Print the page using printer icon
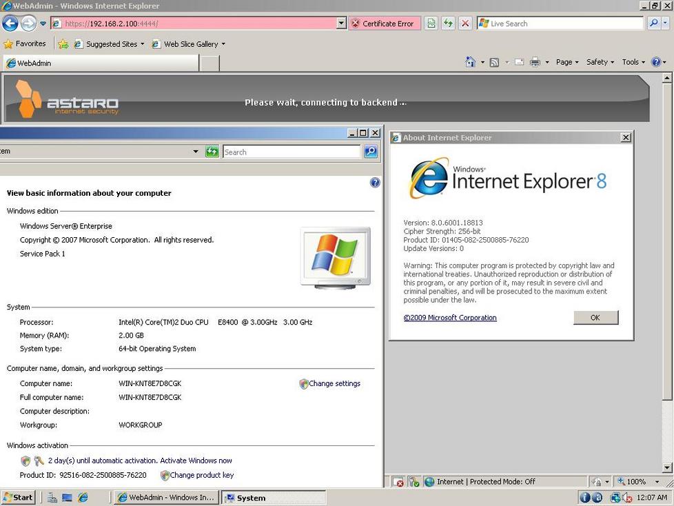Viewport: 674px width, 506px height. pyautogui.click(x=535, y=62)
